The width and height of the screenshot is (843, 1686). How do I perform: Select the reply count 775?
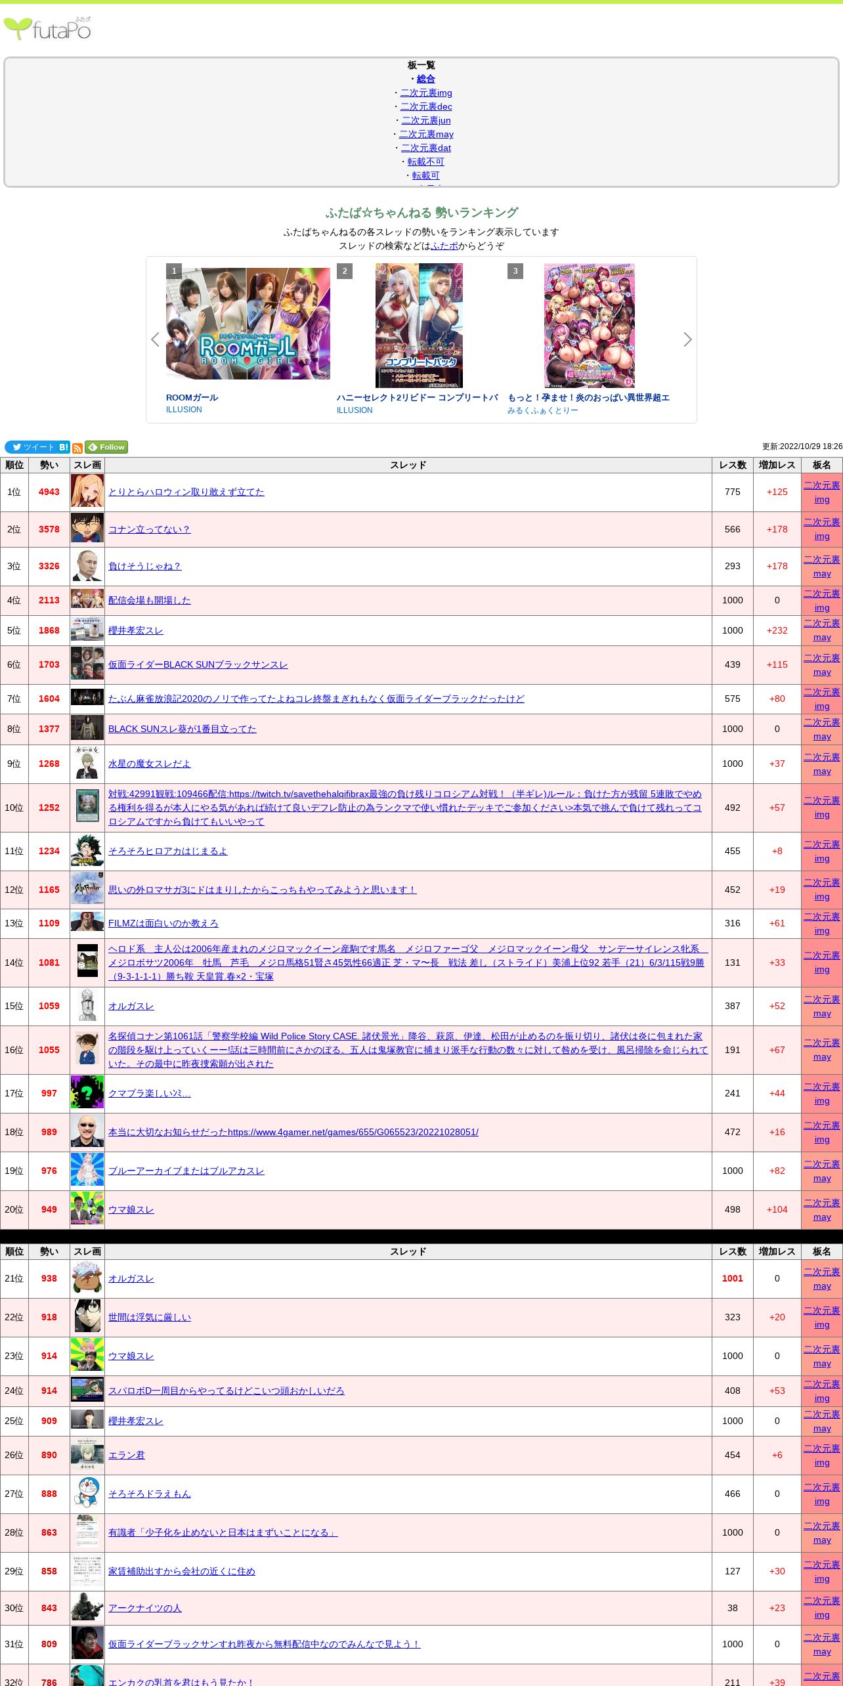[x=733, y=492]
